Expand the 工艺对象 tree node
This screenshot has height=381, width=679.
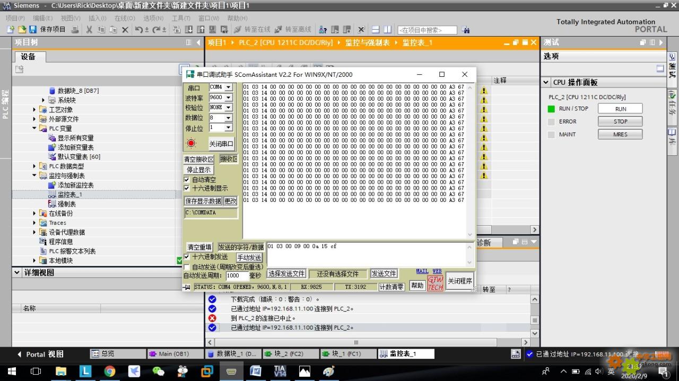[35, 110]
